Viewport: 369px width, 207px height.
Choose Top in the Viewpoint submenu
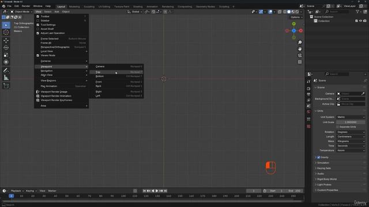tap(116, 72)
